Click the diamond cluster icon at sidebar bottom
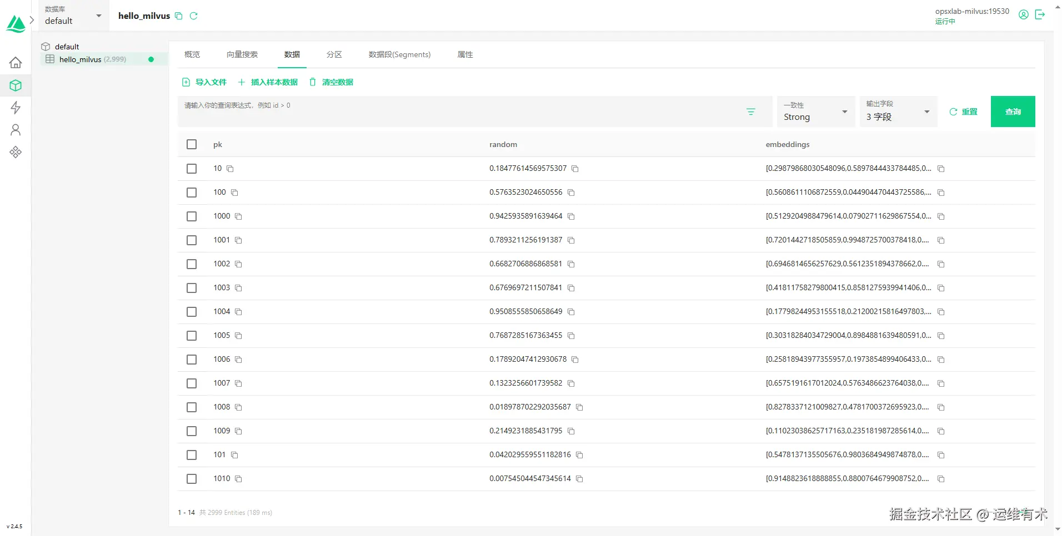This screenshot has width=1062, height=536. [x=15, y=152]
